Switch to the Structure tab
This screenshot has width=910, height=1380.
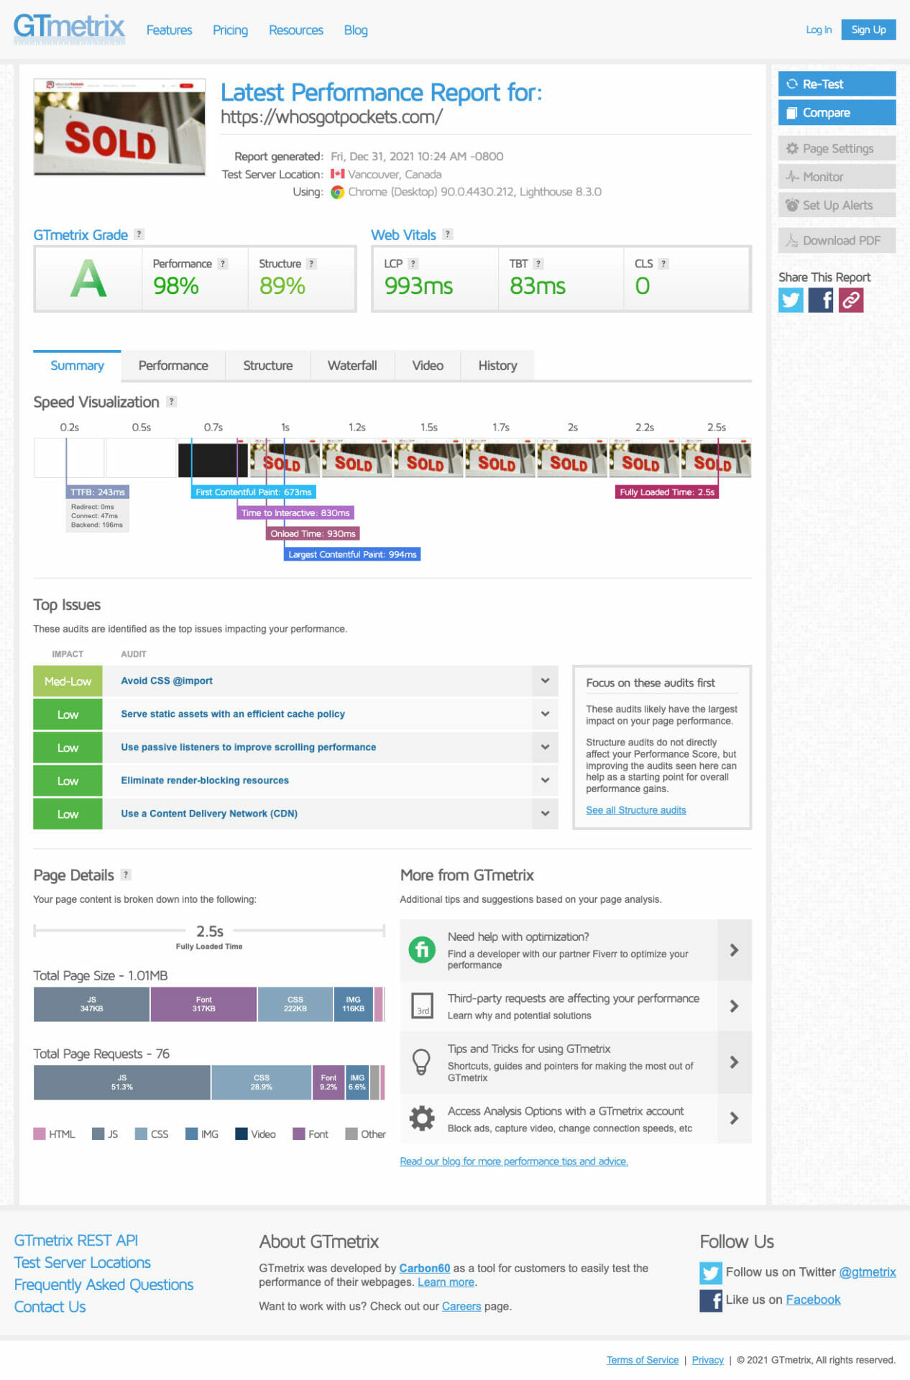[x=267, y=365]
